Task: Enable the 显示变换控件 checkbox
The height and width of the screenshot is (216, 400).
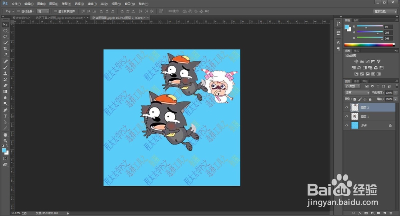Action: 55,11
